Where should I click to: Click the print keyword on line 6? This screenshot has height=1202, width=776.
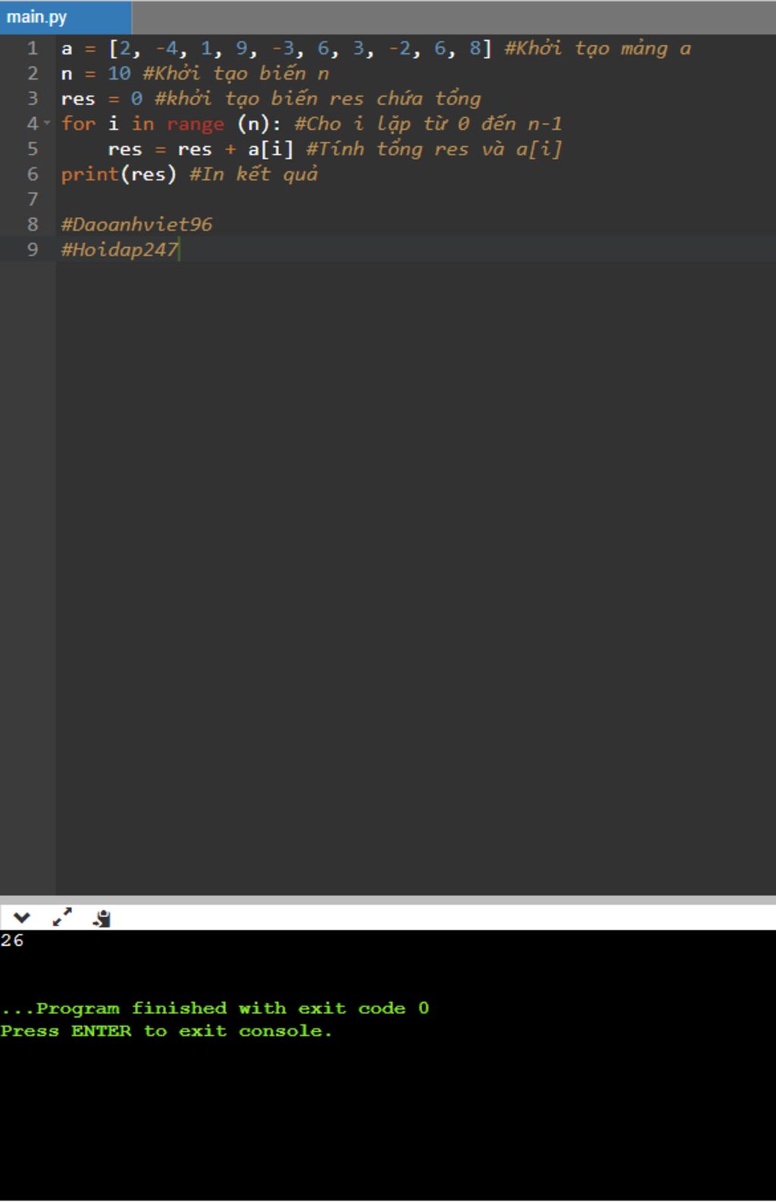(90, 174)
